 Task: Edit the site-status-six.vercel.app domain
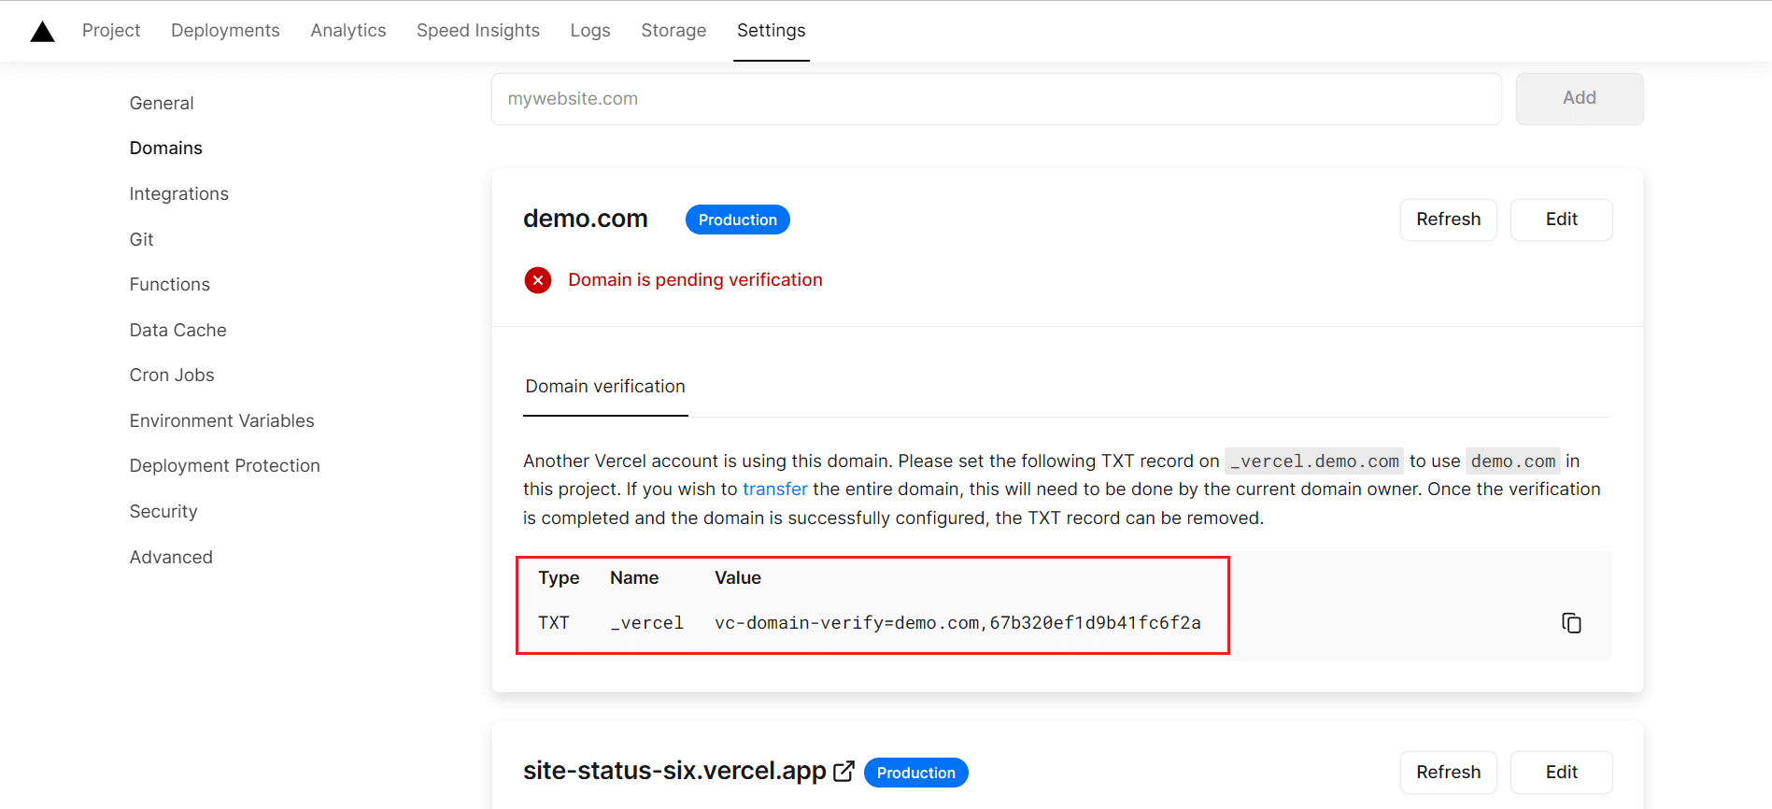click(x=1561, y=773)
